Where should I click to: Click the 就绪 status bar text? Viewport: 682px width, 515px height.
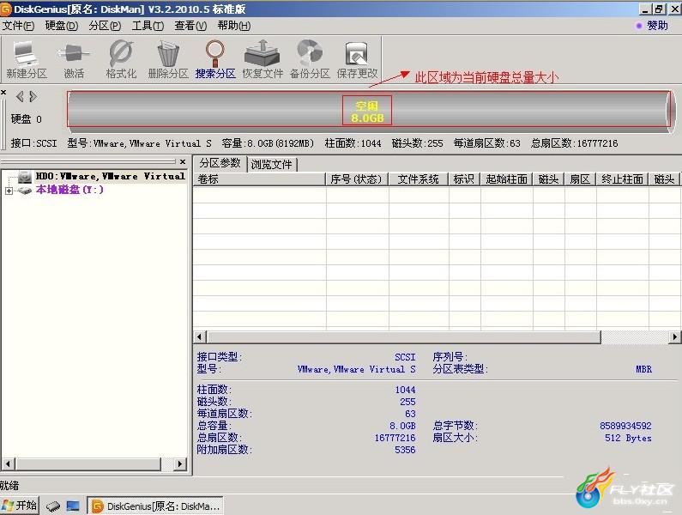(9, 486)
